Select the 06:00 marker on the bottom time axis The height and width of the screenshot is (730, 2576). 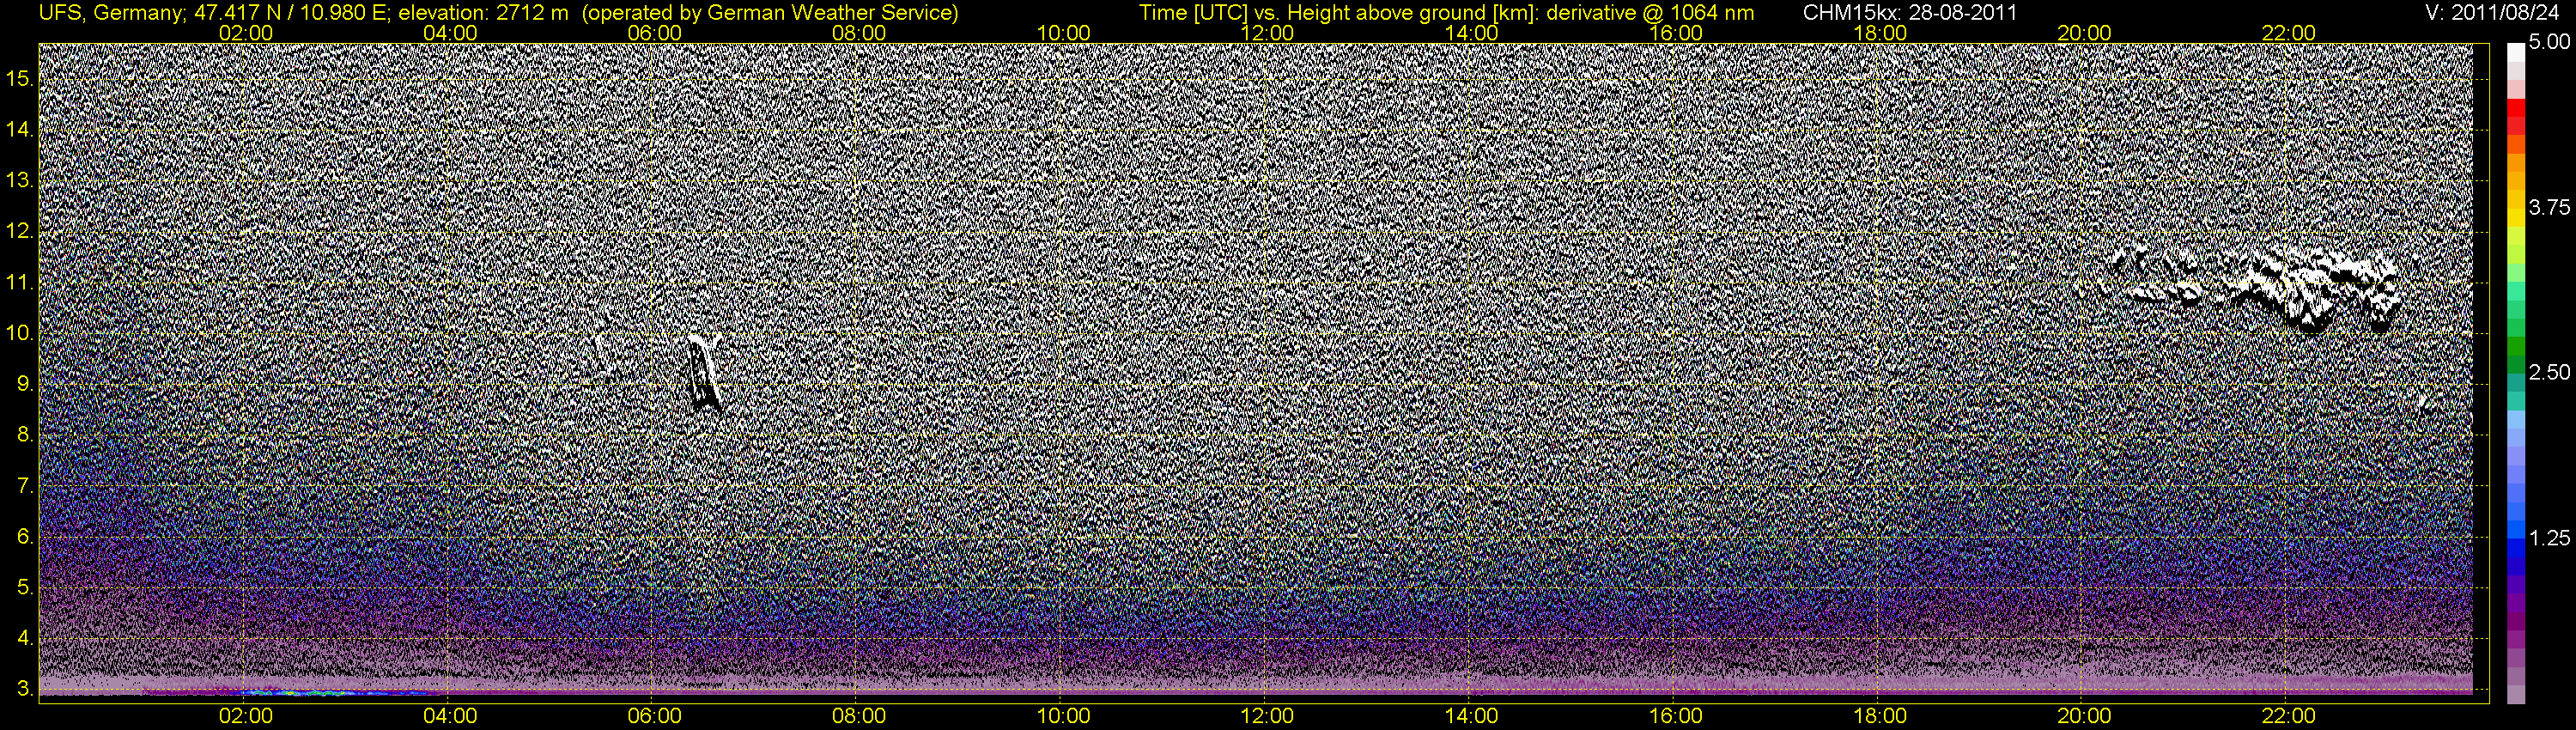(x=654, y=717)
